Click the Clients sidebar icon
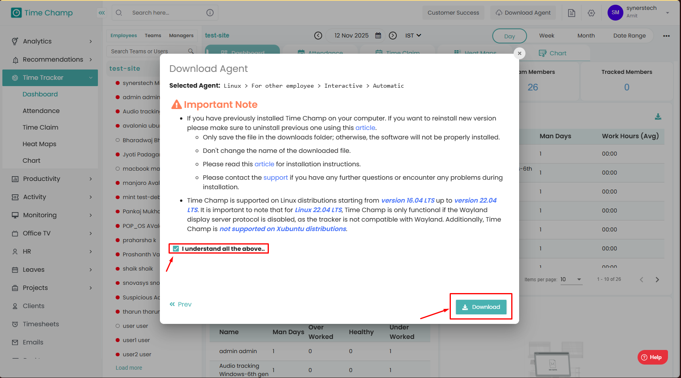This screenshot has width=681, height=378. [x=15, y=306]
